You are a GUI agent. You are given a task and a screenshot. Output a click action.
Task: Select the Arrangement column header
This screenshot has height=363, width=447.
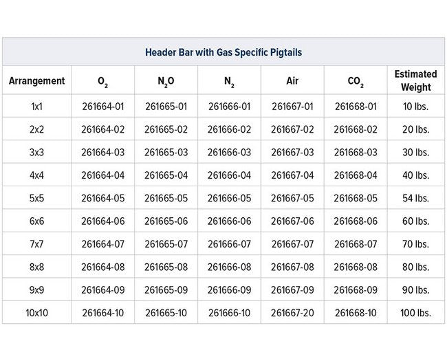pyautogui.click(x=36, y=81)
